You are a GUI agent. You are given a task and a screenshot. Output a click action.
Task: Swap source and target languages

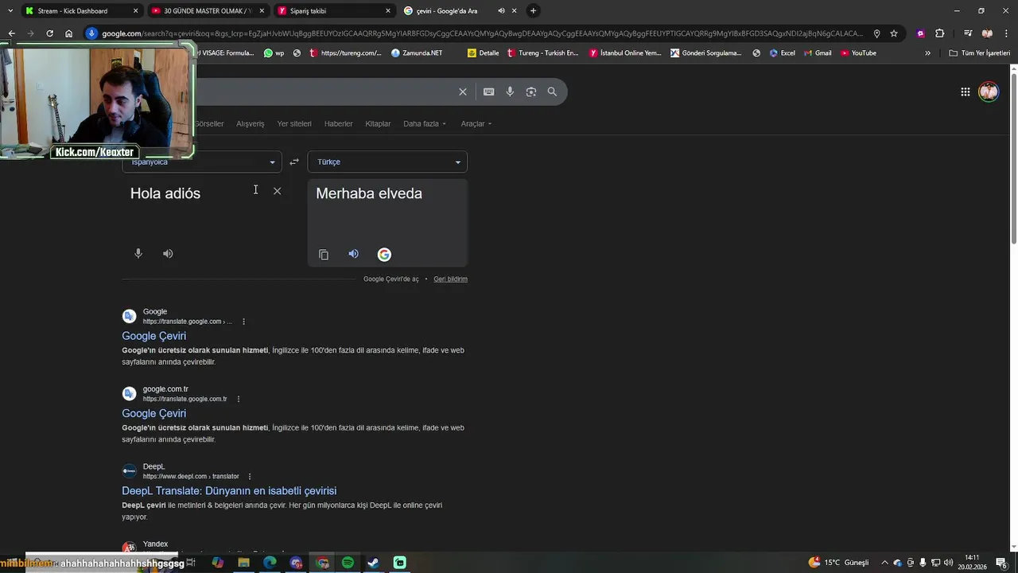294,162
